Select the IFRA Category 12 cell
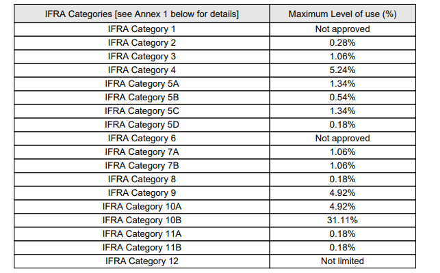 [142, 261]
